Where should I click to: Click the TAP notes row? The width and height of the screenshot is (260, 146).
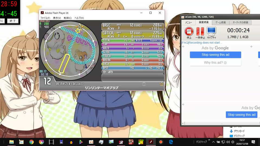[133, 44]
